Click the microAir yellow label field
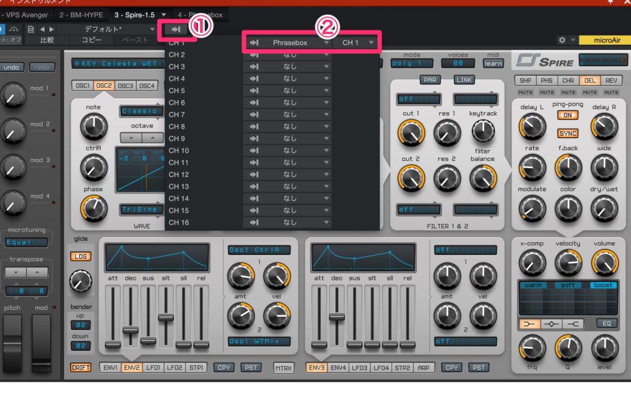This screenshot has width=631, height=395. pyautogui.click(x=603, y=40)
